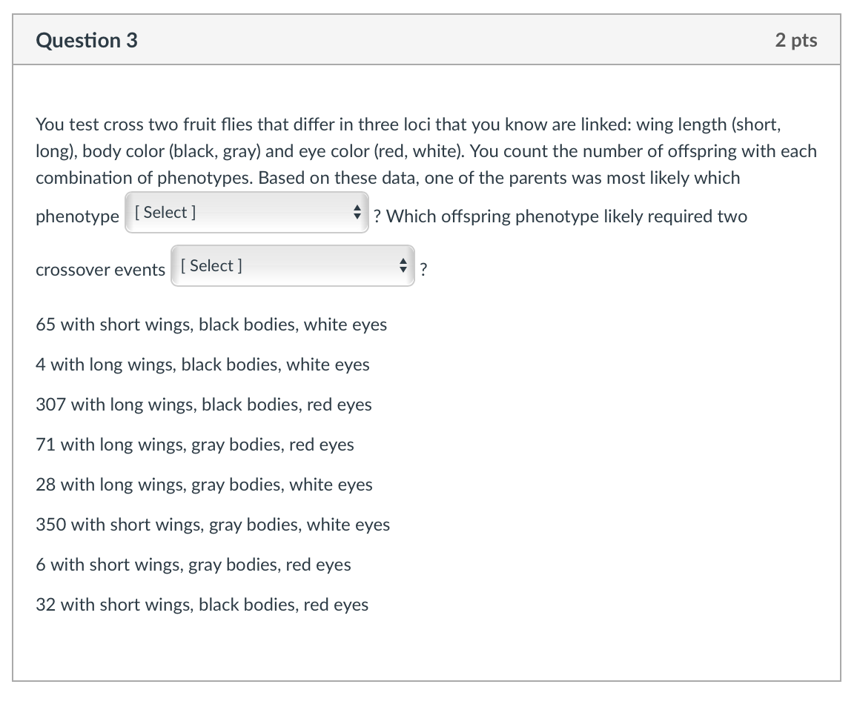
Task: Click the 32 black bodies red eyes line
Action: [202, 605]
